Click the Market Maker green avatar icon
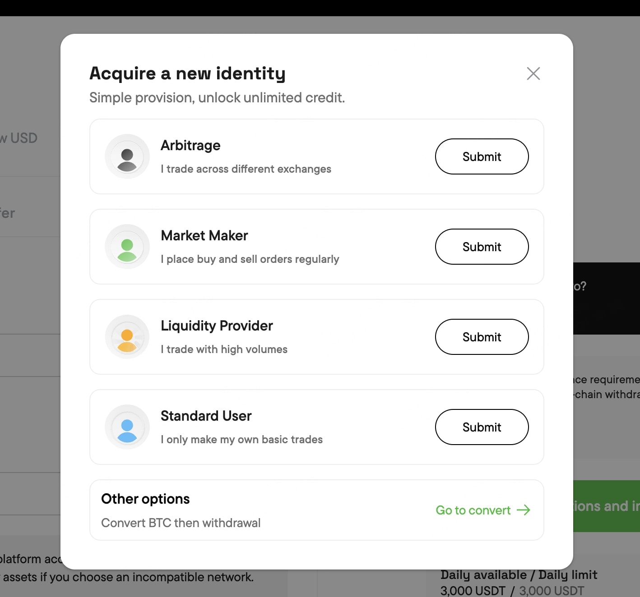Image resolution: width=640 pixels, height=597 pixels. pyautogui.click(x=127, y=247)
